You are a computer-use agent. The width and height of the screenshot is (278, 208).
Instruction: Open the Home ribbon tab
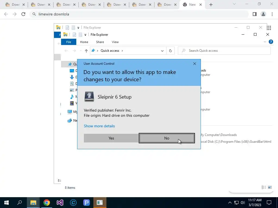tap(84, 42)
